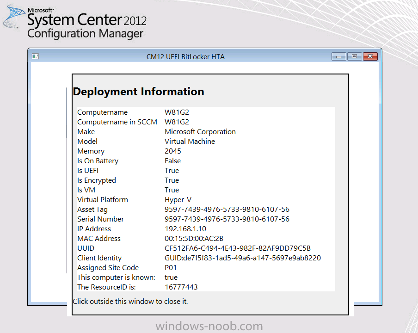Viewport: 418px width, 333px height.
Task: Select the Microsoft Corporation make value
Action: click(x=200, y=132)
